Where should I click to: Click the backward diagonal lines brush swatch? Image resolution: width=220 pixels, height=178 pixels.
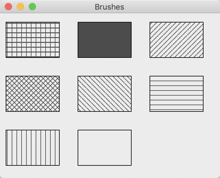point(105,94)
